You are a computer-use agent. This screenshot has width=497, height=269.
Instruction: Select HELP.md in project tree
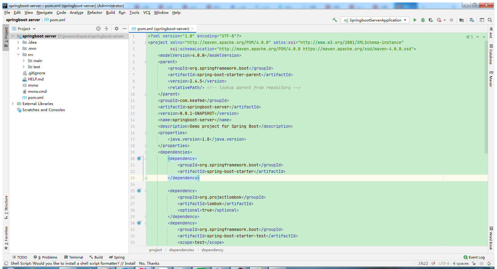click(36, 79)
